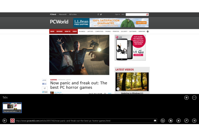Open tab tools ellipsis menu
Image resolution: width=199 pixels, height=133 pixels.
(194, 98)
